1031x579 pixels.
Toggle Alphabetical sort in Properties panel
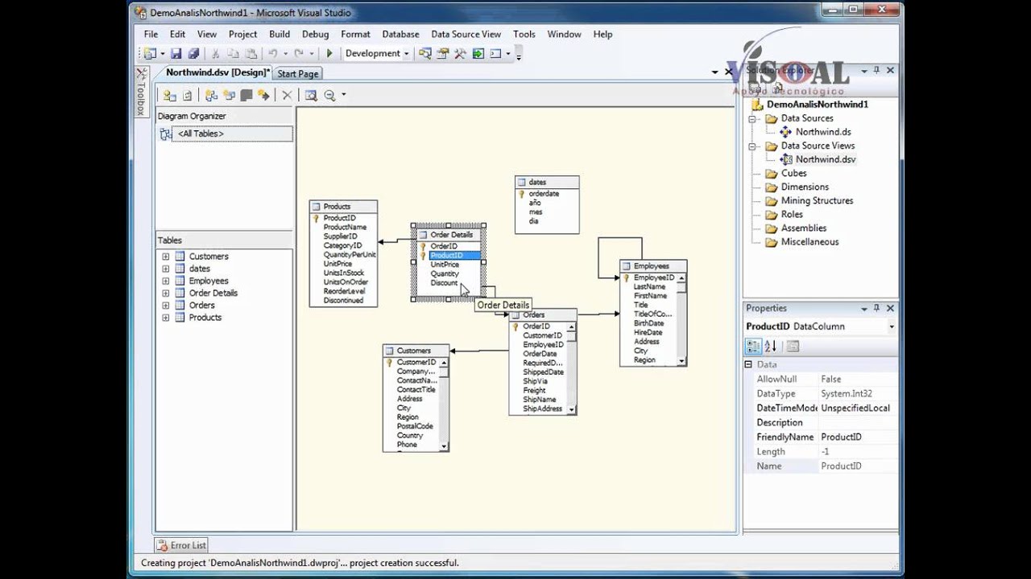[x=770, y=347]
